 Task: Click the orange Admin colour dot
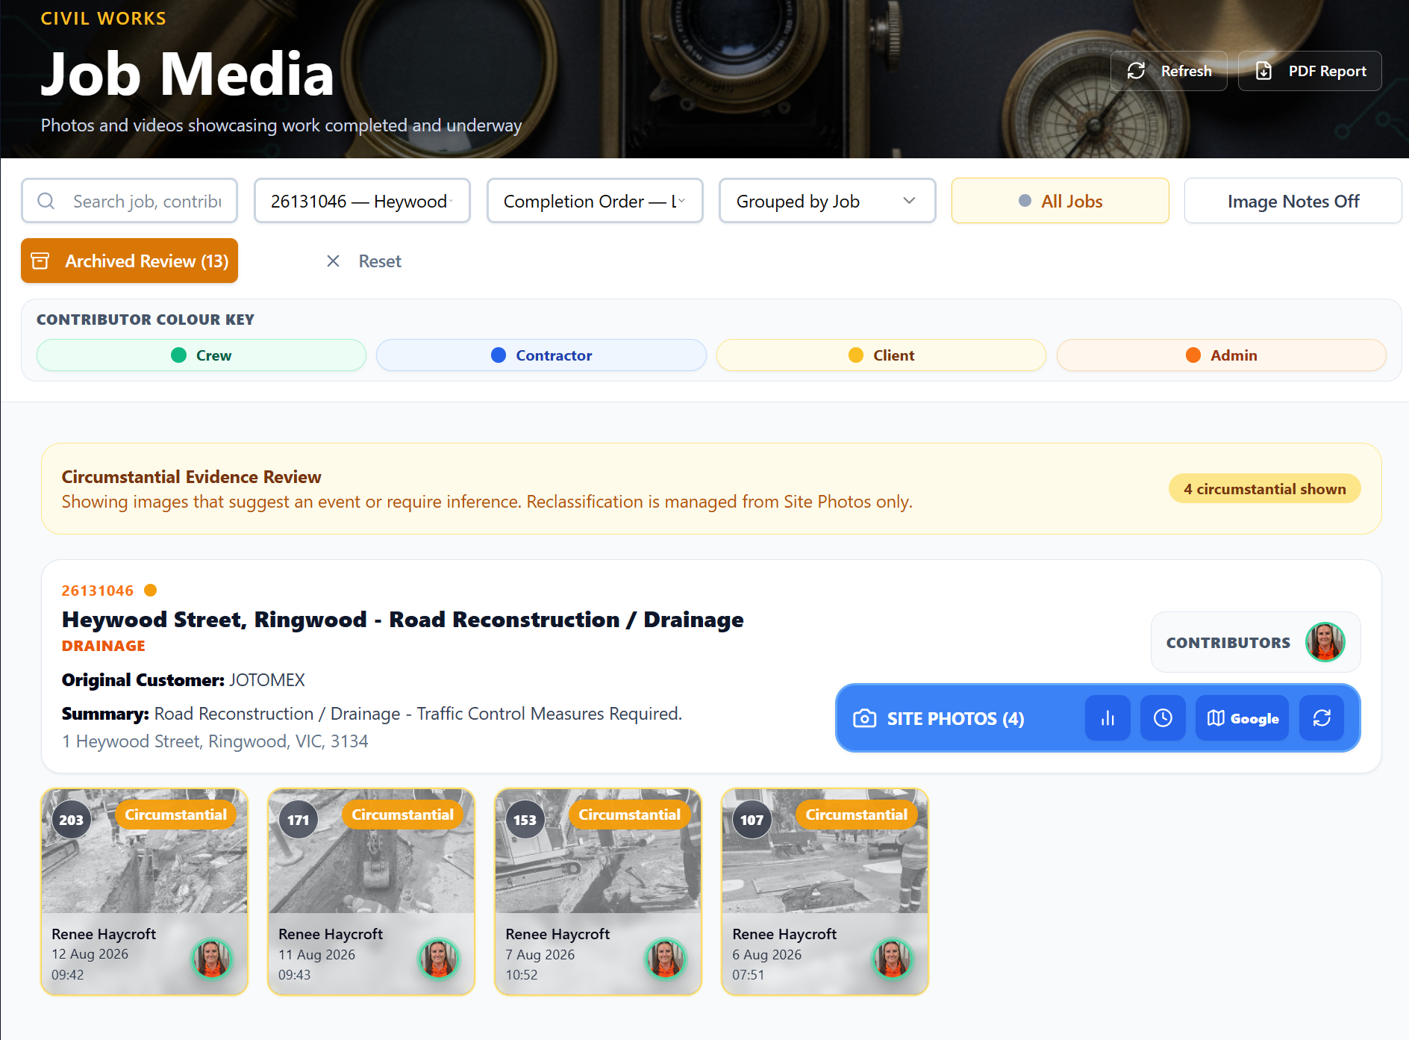tap(1193, 355)
